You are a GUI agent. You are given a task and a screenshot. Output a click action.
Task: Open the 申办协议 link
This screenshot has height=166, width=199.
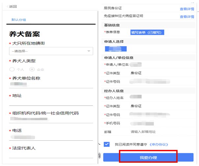point(159,144)
